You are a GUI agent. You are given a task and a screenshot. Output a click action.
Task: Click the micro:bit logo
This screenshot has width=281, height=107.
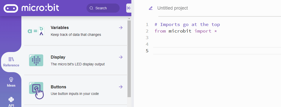coord(31,8)
